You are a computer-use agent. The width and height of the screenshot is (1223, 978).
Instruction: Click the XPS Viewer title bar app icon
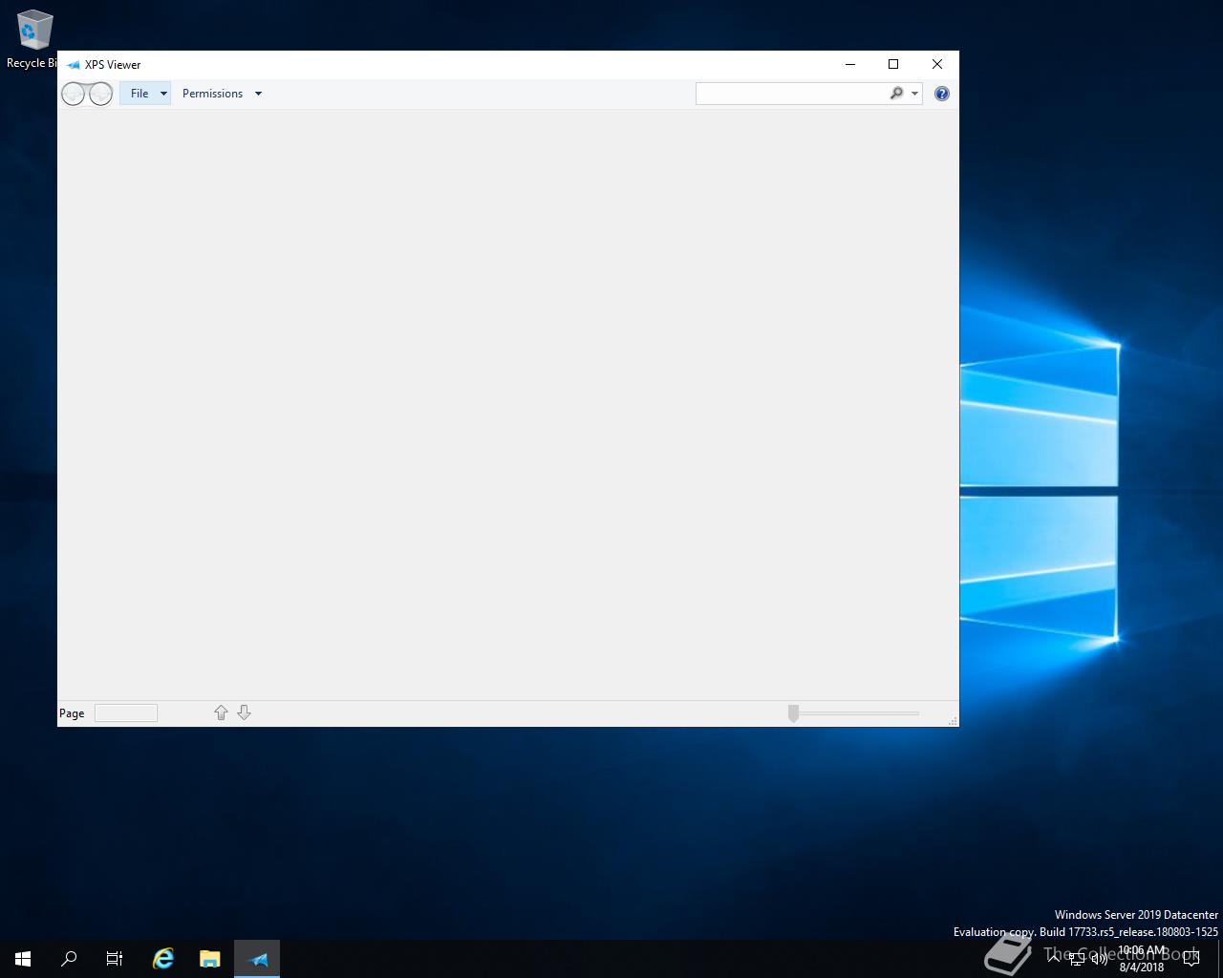tap(73, 65)
